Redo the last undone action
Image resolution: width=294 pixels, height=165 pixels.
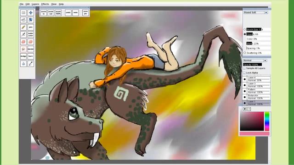75,12
